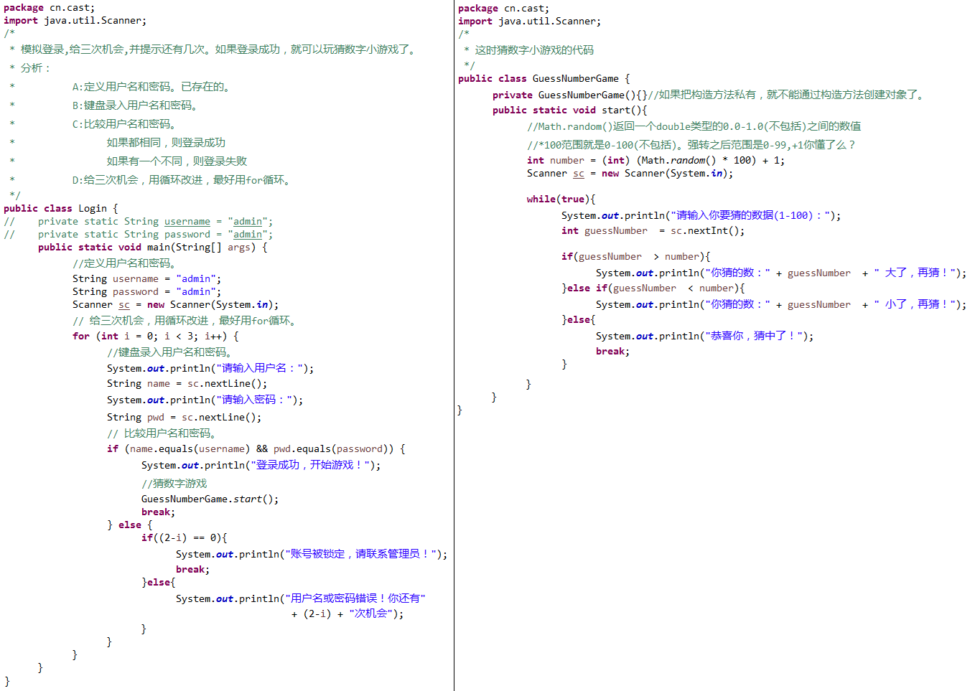Click the 'String pwd = sc.nextLine();' line
The image size is (975, 691).
tap(184, 418)
